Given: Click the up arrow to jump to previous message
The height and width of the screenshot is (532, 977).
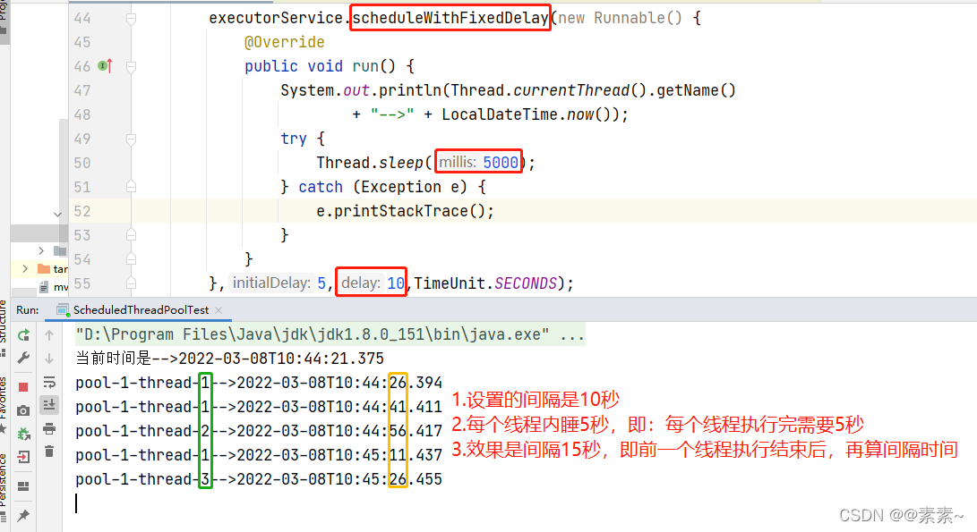Looking at the screenshot, I should (48, 334).
